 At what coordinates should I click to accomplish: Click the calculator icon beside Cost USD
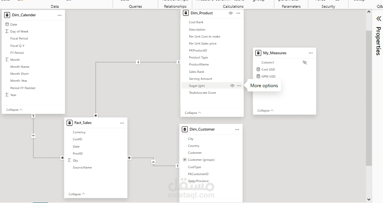click(258, 69)
